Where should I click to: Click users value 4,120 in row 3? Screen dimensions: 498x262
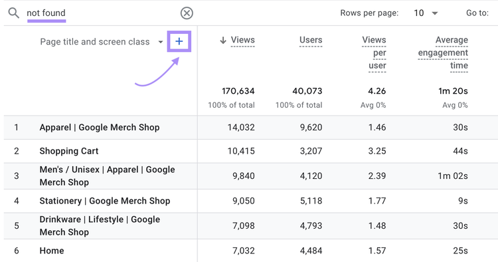[311, 176]
